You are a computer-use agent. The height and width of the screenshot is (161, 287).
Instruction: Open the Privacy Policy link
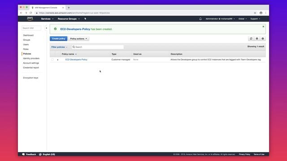(244, 154)
